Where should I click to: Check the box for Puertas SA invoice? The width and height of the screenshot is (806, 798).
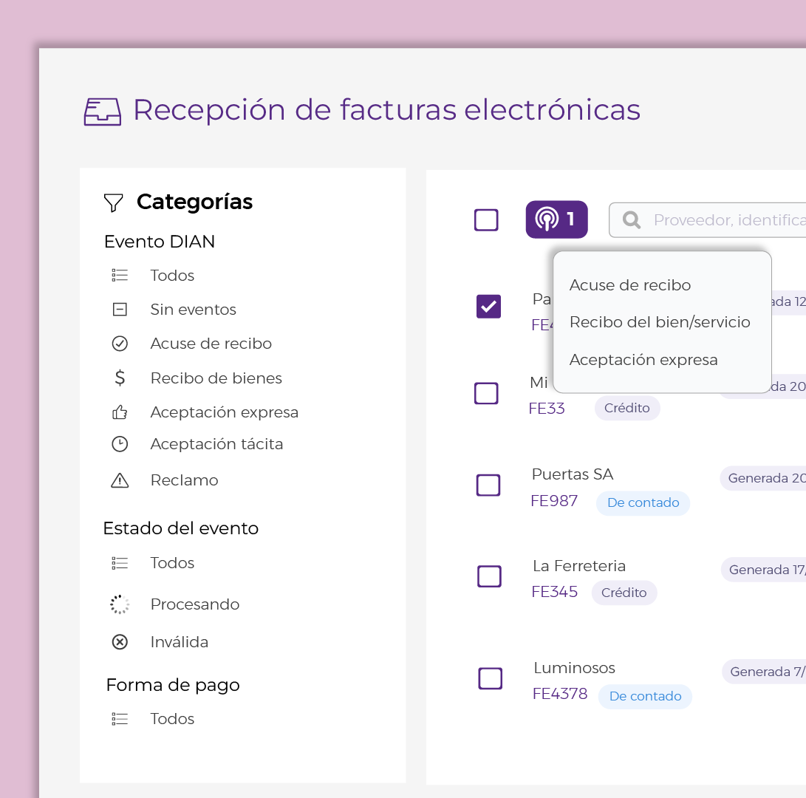pos(488,485)
